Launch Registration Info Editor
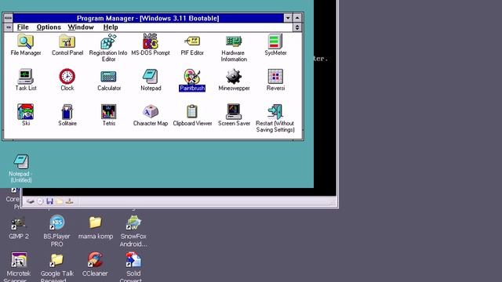The height and width of the screenshot is (282, 502). (108, 48)
